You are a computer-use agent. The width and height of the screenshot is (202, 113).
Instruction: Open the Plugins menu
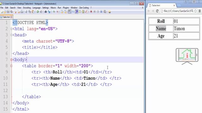pos(66,8)
